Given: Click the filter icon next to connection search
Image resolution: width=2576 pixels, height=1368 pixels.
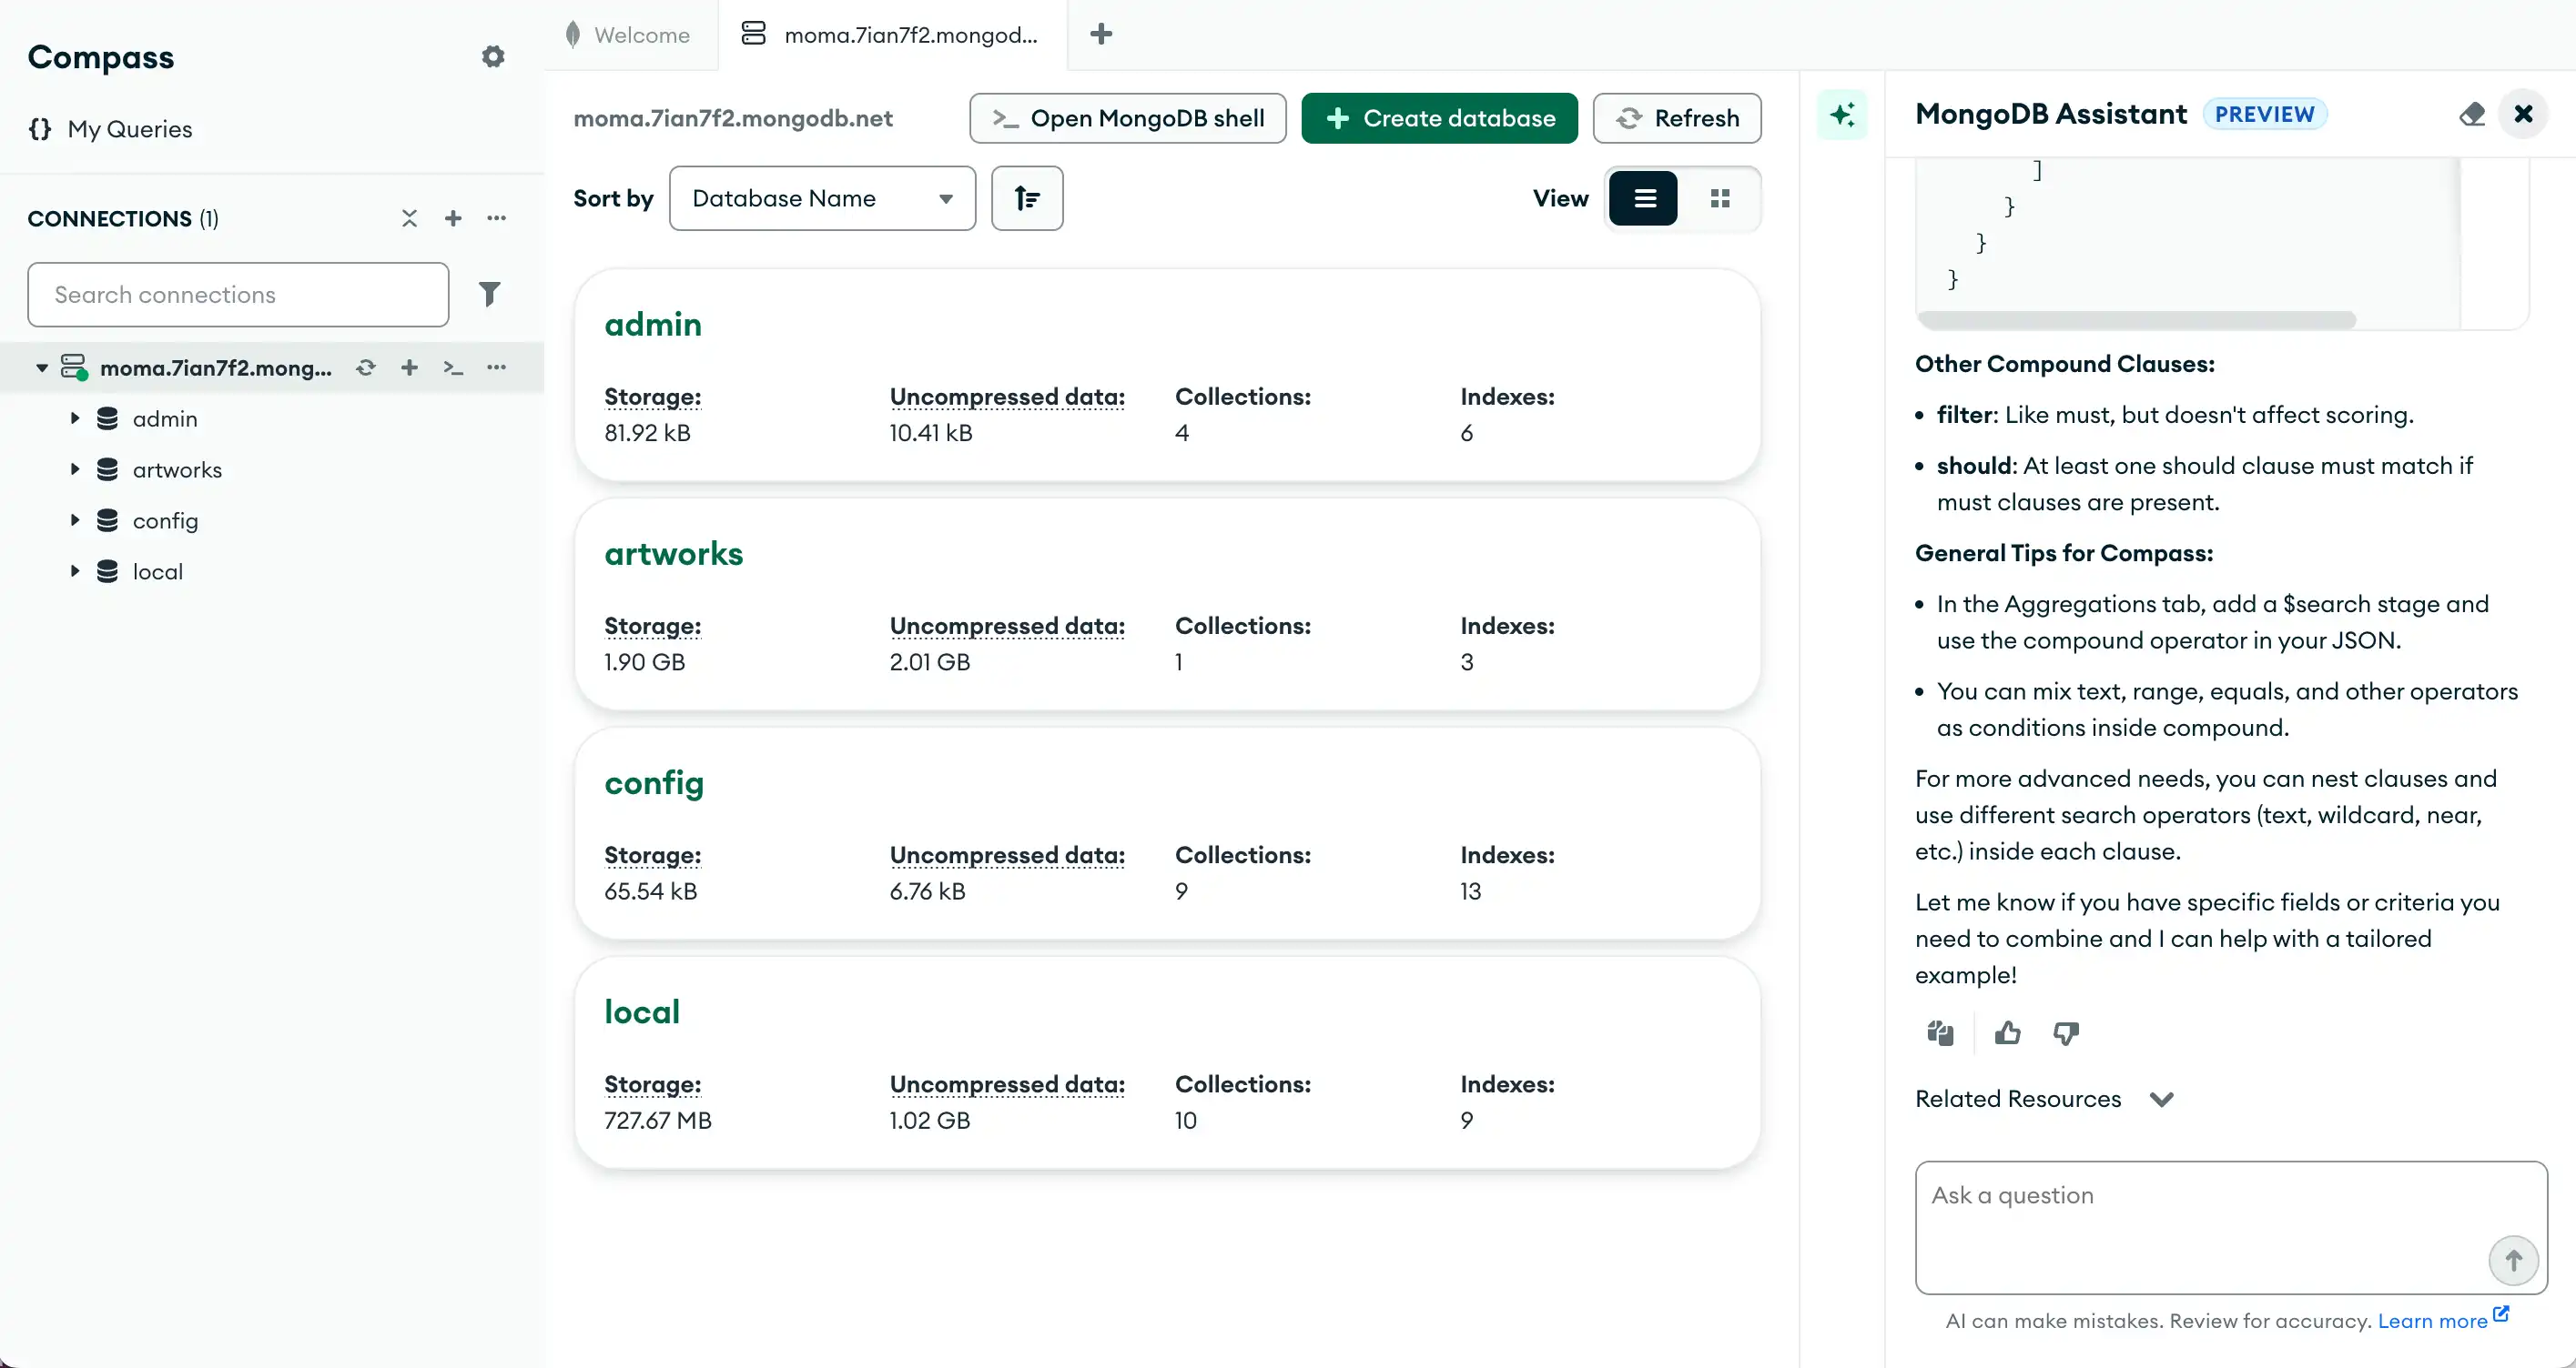Looking at the screenshot, I should point(490,294).
